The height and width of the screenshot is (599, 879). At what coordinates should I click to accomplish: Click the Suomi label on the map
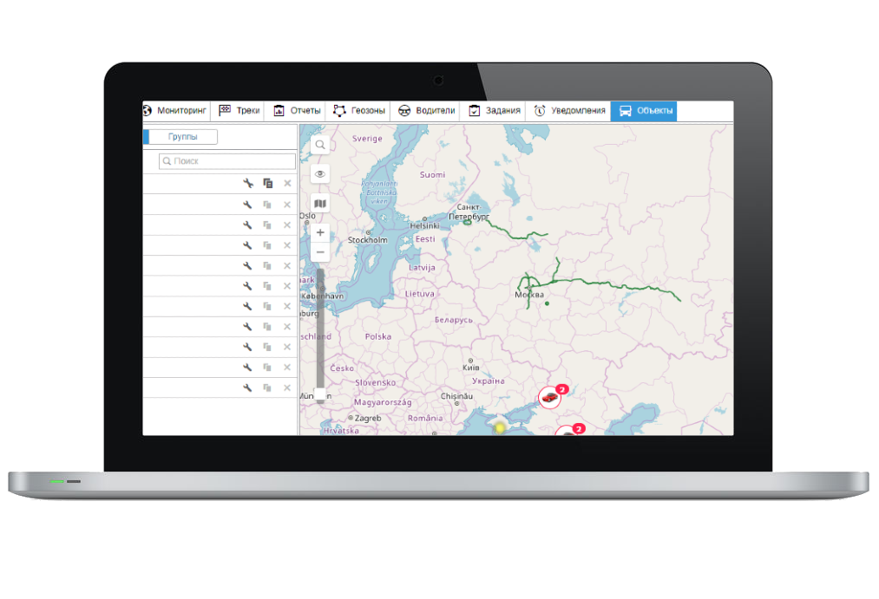point(432,174)
